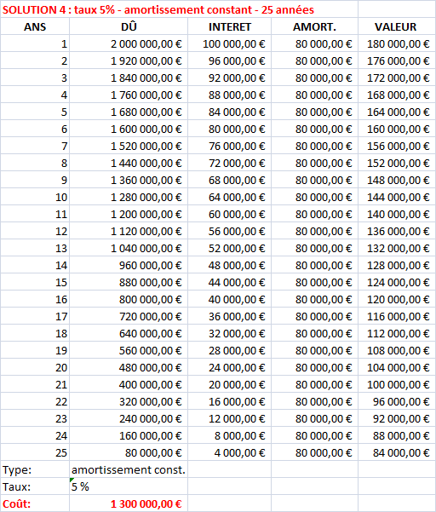Select the amortissement const. cell
Screen dimensions: 436x512
[129, 469]
